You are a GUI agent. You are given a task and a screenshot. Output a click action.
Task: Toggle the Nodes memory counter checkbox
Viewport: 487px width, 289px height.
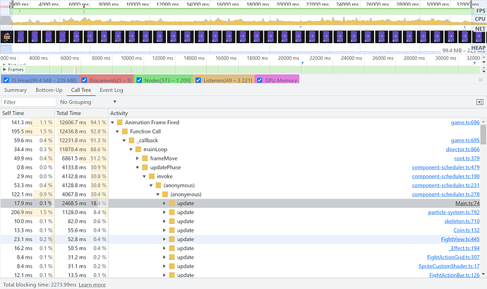(140, 80)
